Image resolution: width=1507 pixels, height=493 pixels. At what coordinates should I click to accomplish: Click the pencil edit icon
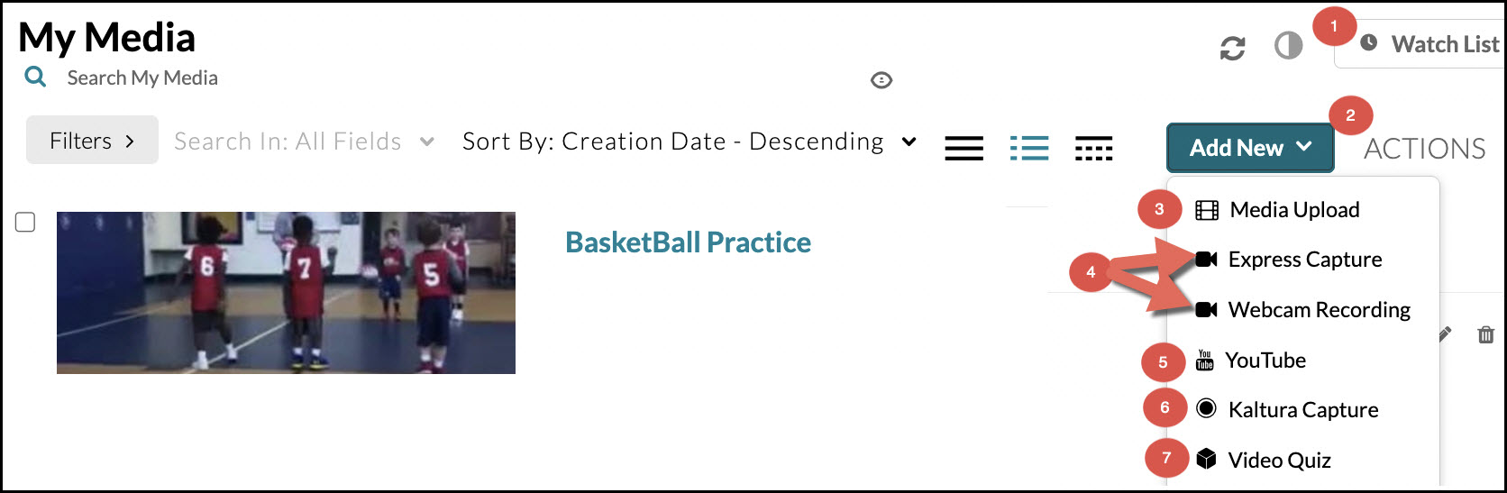tap(1445, 334)
